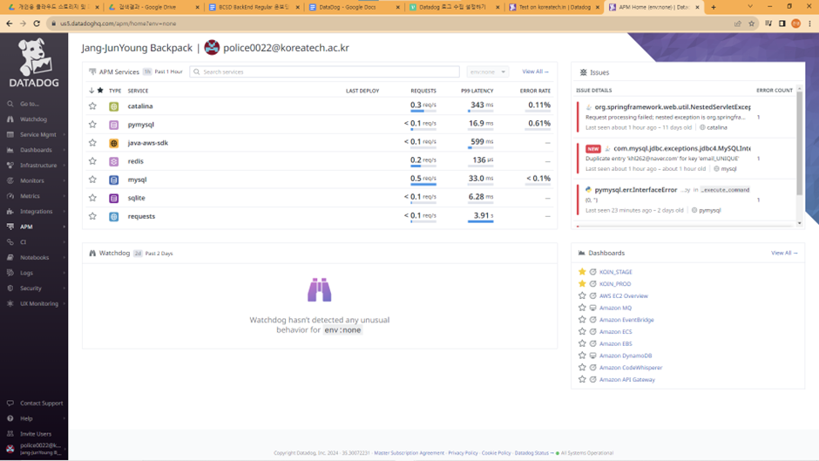The height and width of the screenshot is (461, 819).
Task: Click the java-aws-sdk service type icon
Action: coord(113,143)
